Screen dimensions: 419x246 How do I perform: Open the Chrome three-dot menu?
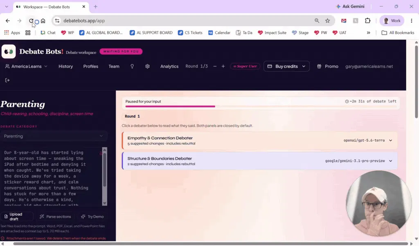point(412,20)
